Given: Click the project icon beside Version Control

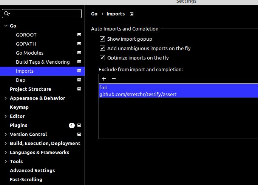Looking at the screenshot, I should pyautogui.click(x=79, y=134).
